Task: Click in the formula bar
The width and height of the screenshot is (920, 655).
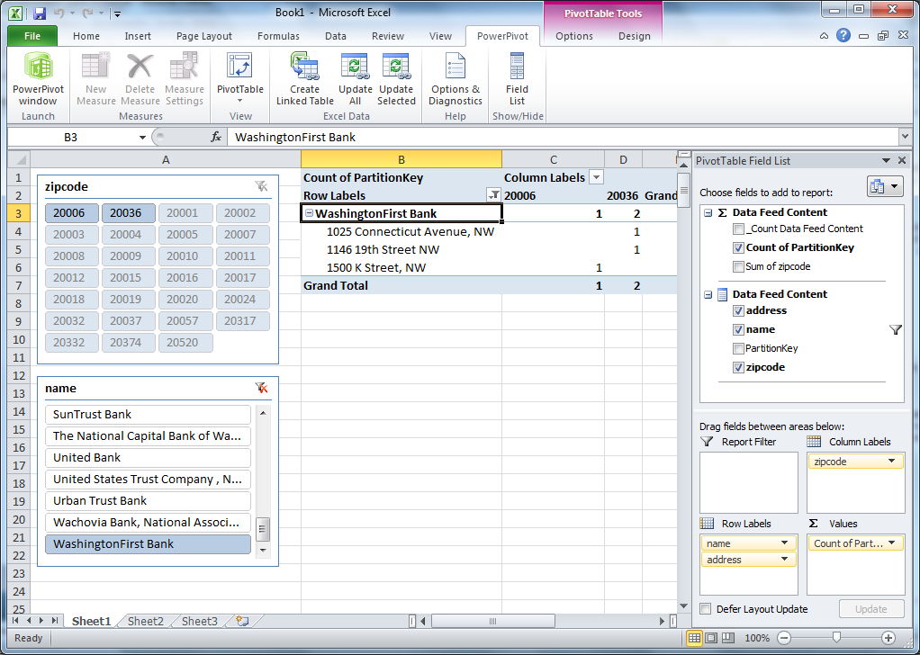Action: coord(562,138)
